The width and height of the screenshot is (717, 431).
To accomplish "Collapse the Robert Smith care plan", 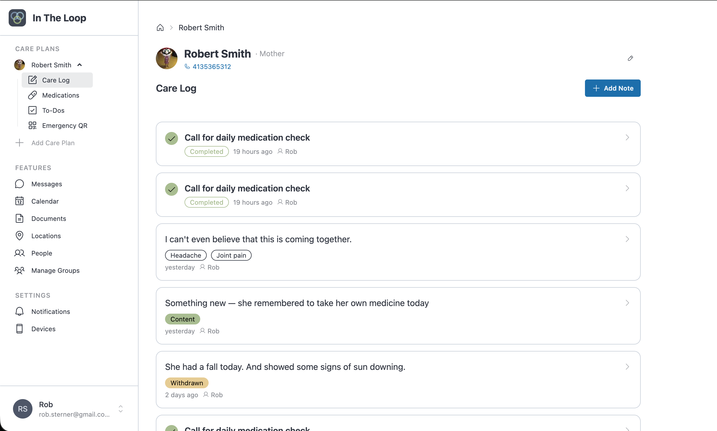I will tap(80, 64).
